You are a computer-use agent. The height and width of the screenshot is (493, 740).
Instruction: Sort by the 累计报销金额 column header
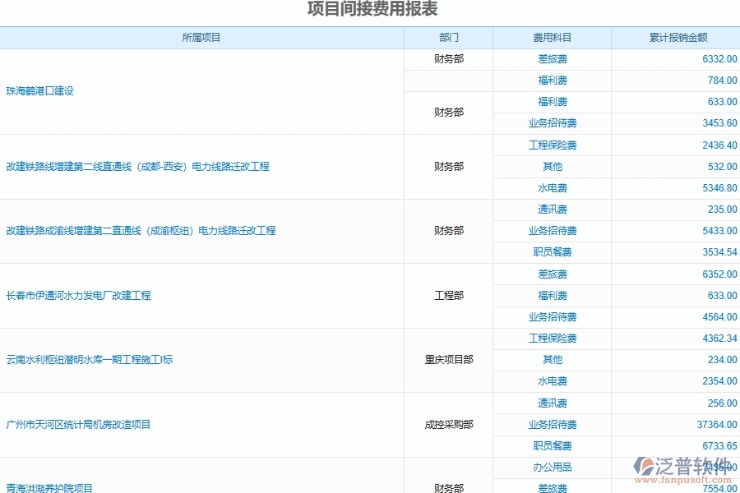676,37
